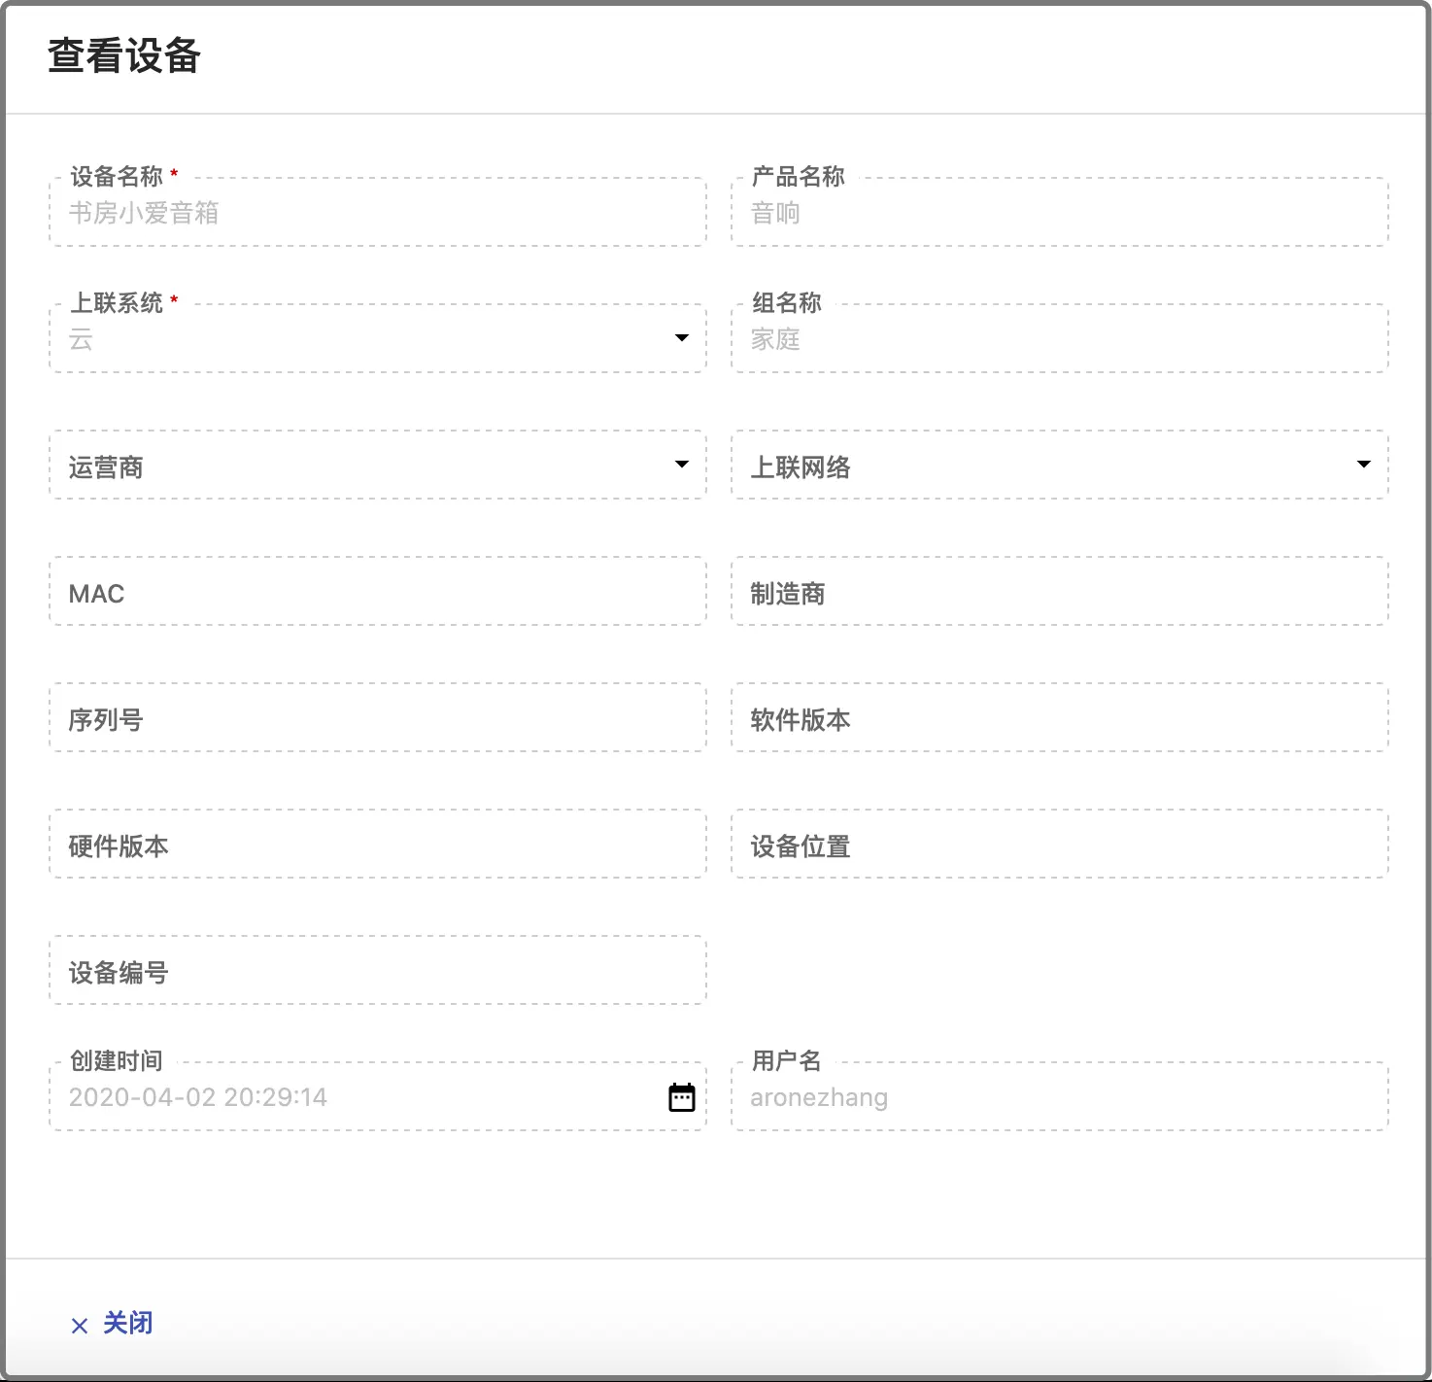Viewport: 1432px width, 1382px height.
Task: Focus the 设备编号 input field
Action: coord(378,971)
